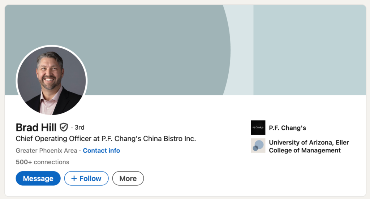
Task: Open University of Arizona, Eller College link
Action: click(x=309, y=146)
